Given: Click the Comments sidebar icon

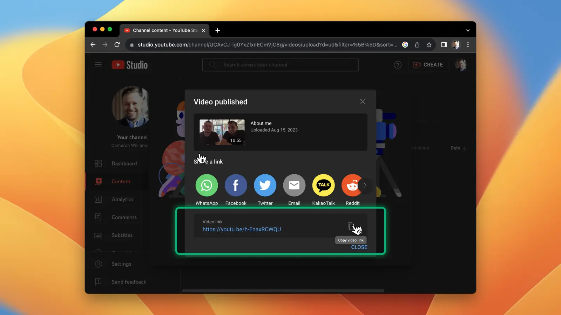Looking at the screenshot, I should pos(98,217).
